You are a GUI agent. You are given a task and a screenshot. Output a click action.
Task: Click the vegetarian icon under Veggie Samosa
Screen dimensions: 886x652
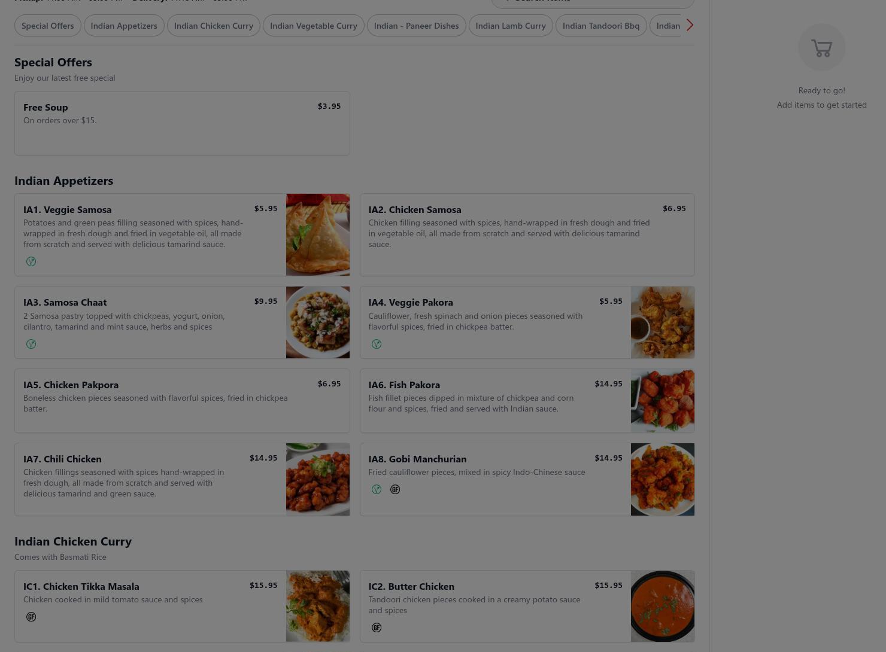(31, 261)
